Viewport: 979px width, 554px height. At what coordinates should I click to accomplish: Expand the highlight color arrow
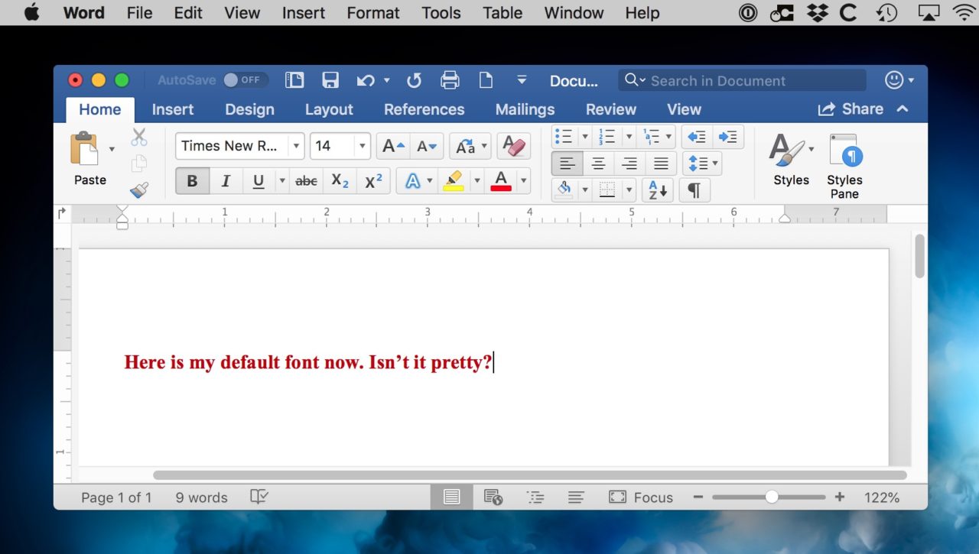click(476, 181)
